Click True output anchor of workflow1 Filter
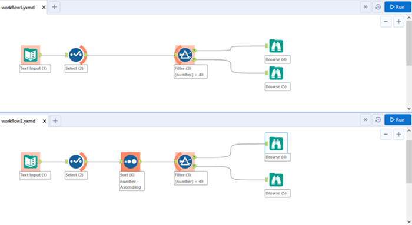Image resolution: width=412 pixels, height=225 pixels. coord(194,50)
